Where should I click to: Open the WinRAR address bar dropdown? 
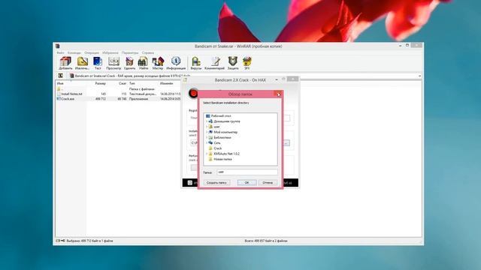pos(419,76)
